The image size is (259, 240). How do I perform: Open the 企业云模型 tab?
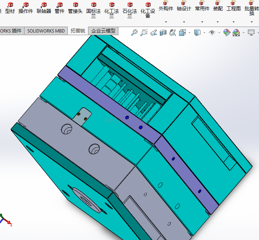pyautogui.click(x=103, y=31)
